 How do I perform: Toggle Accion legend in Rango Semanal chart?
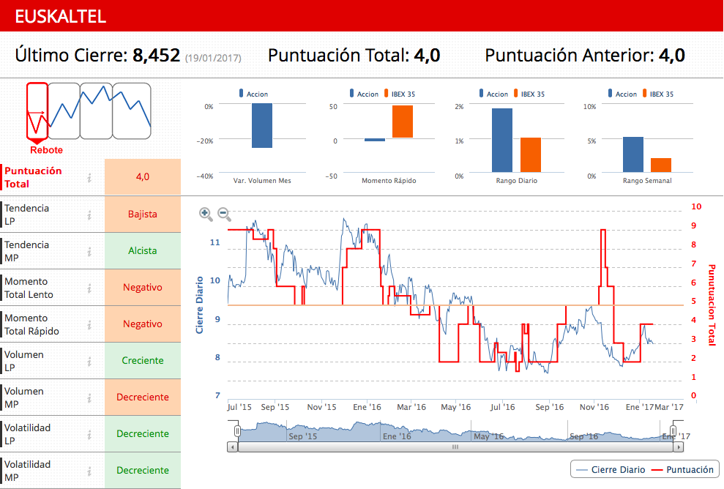[622, 94]
